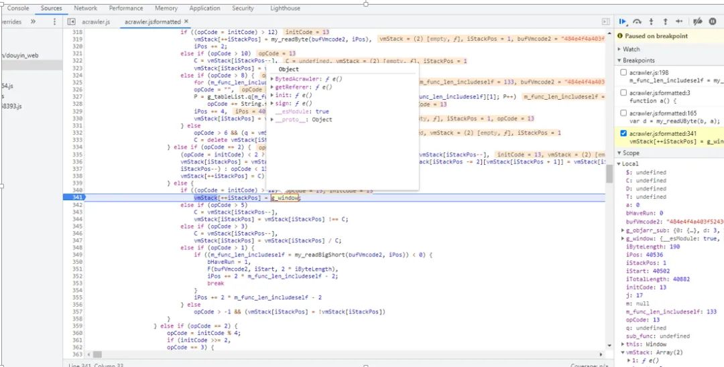This screenshot has width=724, height=367.
Task: Switch to the acrawler.js file tab
Action: click(x=96, y=21)
